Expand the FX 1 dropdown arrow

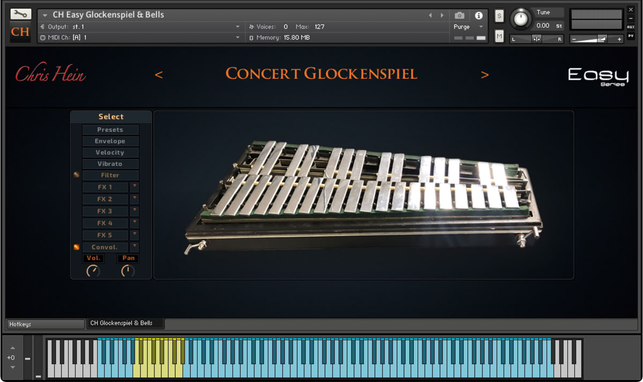click(x=134, y=187)
